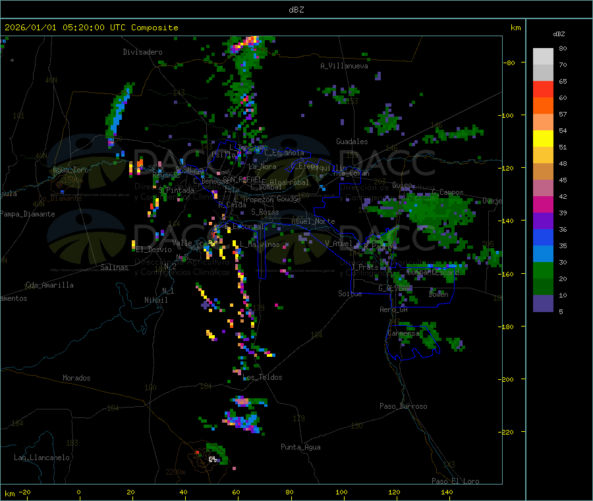Click the vertical-axis '-100' km tick label
The width and height of the screenshot is (593, 501).
(505, 115)
